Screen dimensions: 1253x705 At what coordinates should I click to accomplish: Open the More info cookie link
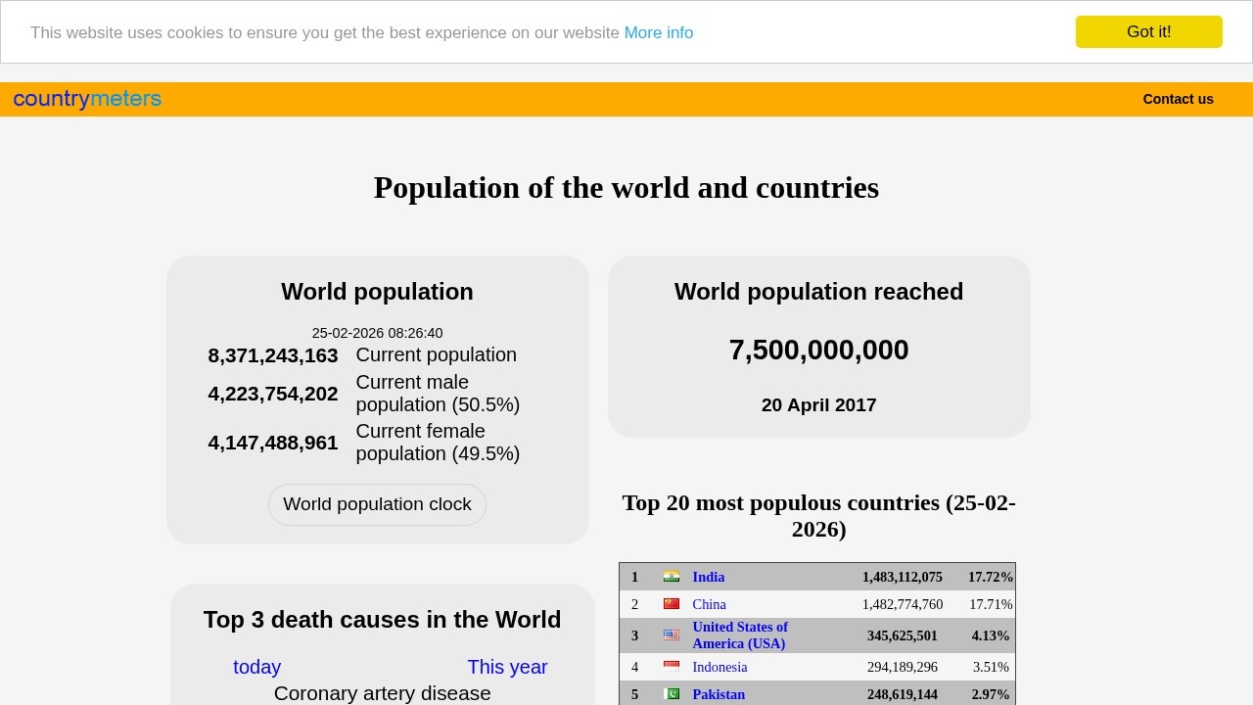pos(658,32)
